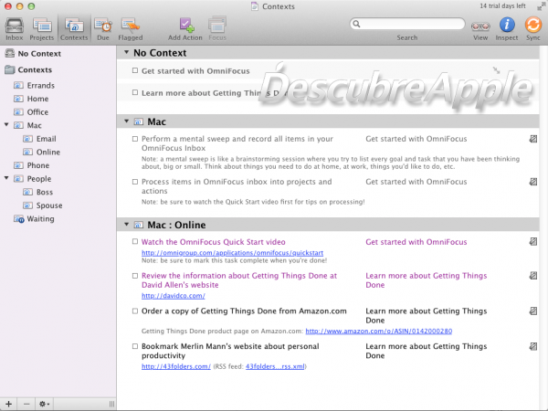This screenshot has width=548, height=411.
Task: Switch to Projects view in toolbar
Action: 42,28
